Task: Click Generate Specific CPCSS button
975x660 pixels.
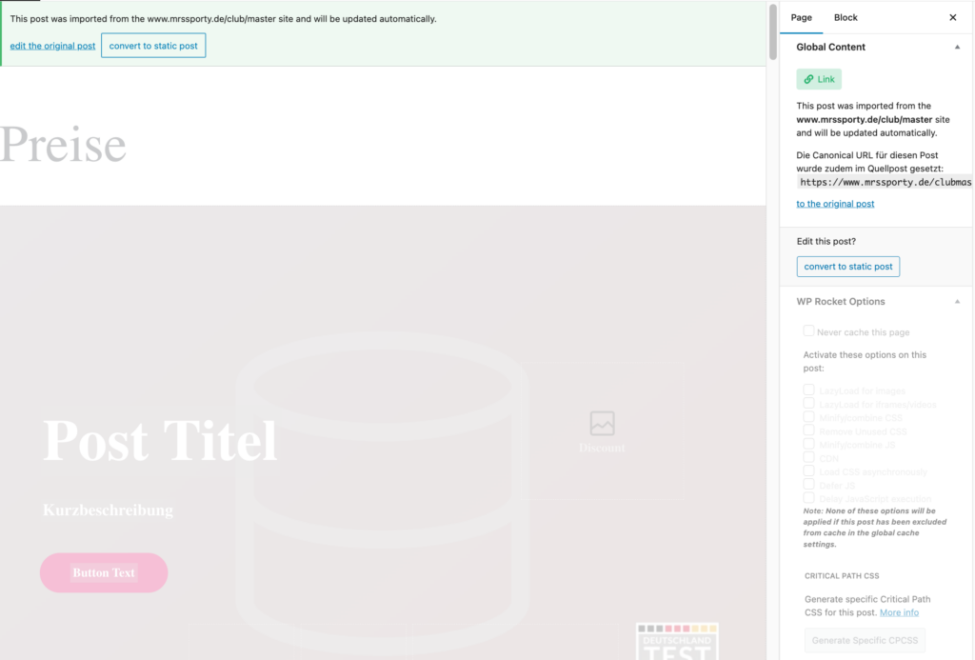Action: (x=865, y=640)
